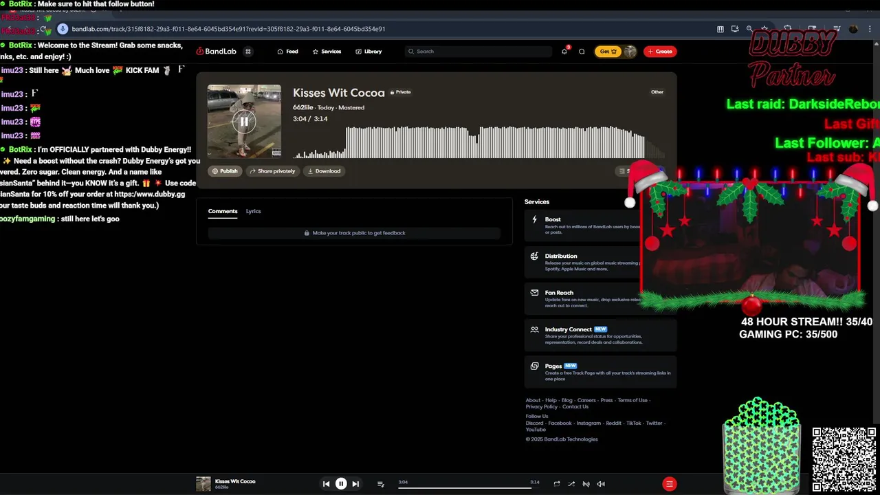Click 'Make your track public to get feedback'

point(355,233)
